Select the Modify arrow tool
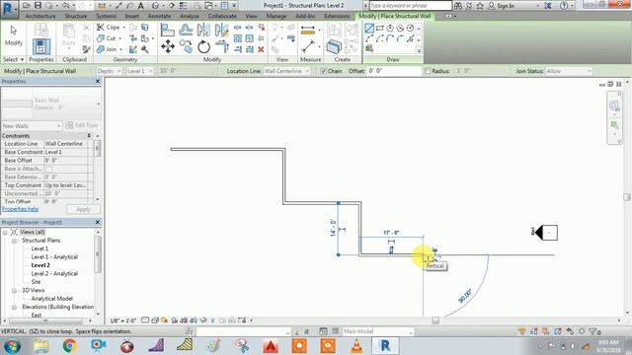The width and height of the screenshot is (632, 355). [x=13, y=35]
